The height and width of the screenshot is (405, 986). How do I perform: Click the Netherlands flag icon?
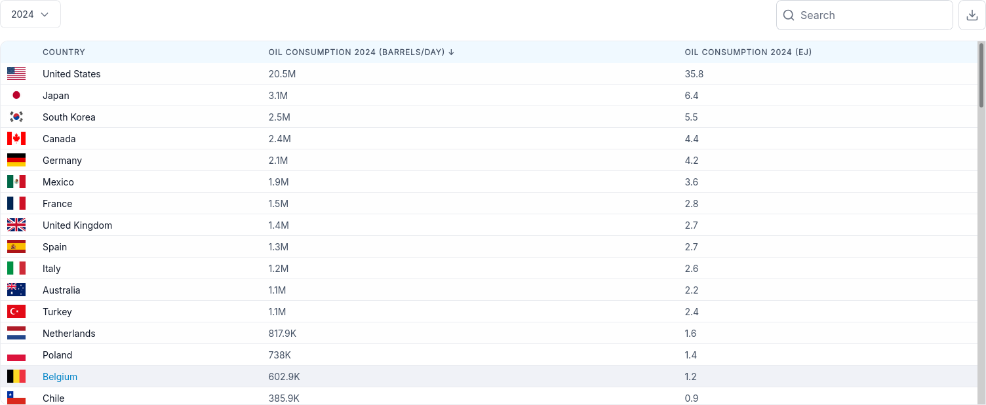click(16, 334)
